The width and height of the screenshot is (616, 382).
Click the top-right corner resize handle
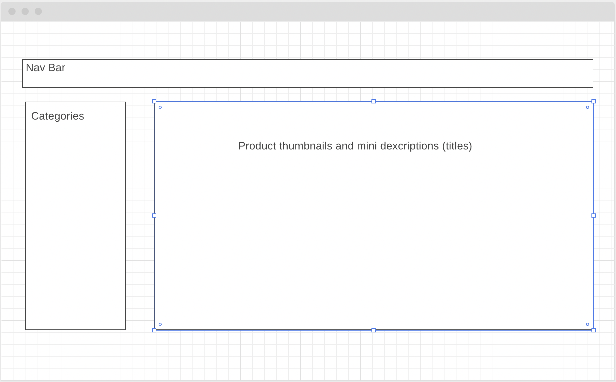(594, 101)
